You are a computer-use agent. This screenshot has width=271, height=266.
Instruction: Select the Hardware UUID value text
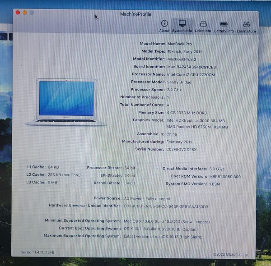pos(166,206)
